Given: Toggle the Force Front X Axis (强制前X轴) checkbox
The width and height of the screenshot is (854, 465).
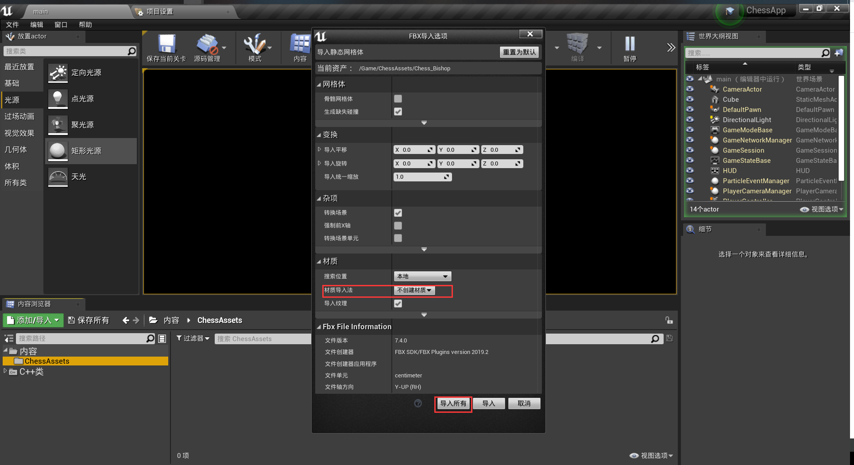Looking at the screenshot, I should 398,226.
